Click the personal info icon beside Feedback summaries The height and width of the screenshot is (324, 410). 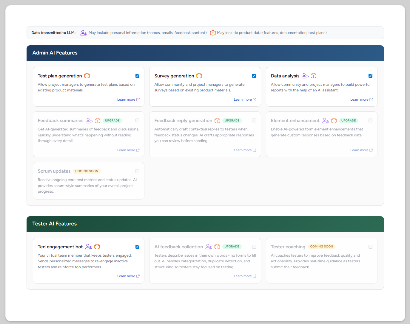tap(89, 121)
